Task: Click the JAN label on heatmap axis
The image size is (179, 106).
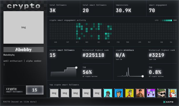Action: coord(108,42)
